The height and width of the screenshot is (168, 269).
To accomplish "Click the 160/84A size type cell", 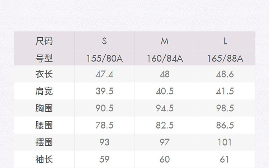I will pyautogui.click(x=165, y=58).
